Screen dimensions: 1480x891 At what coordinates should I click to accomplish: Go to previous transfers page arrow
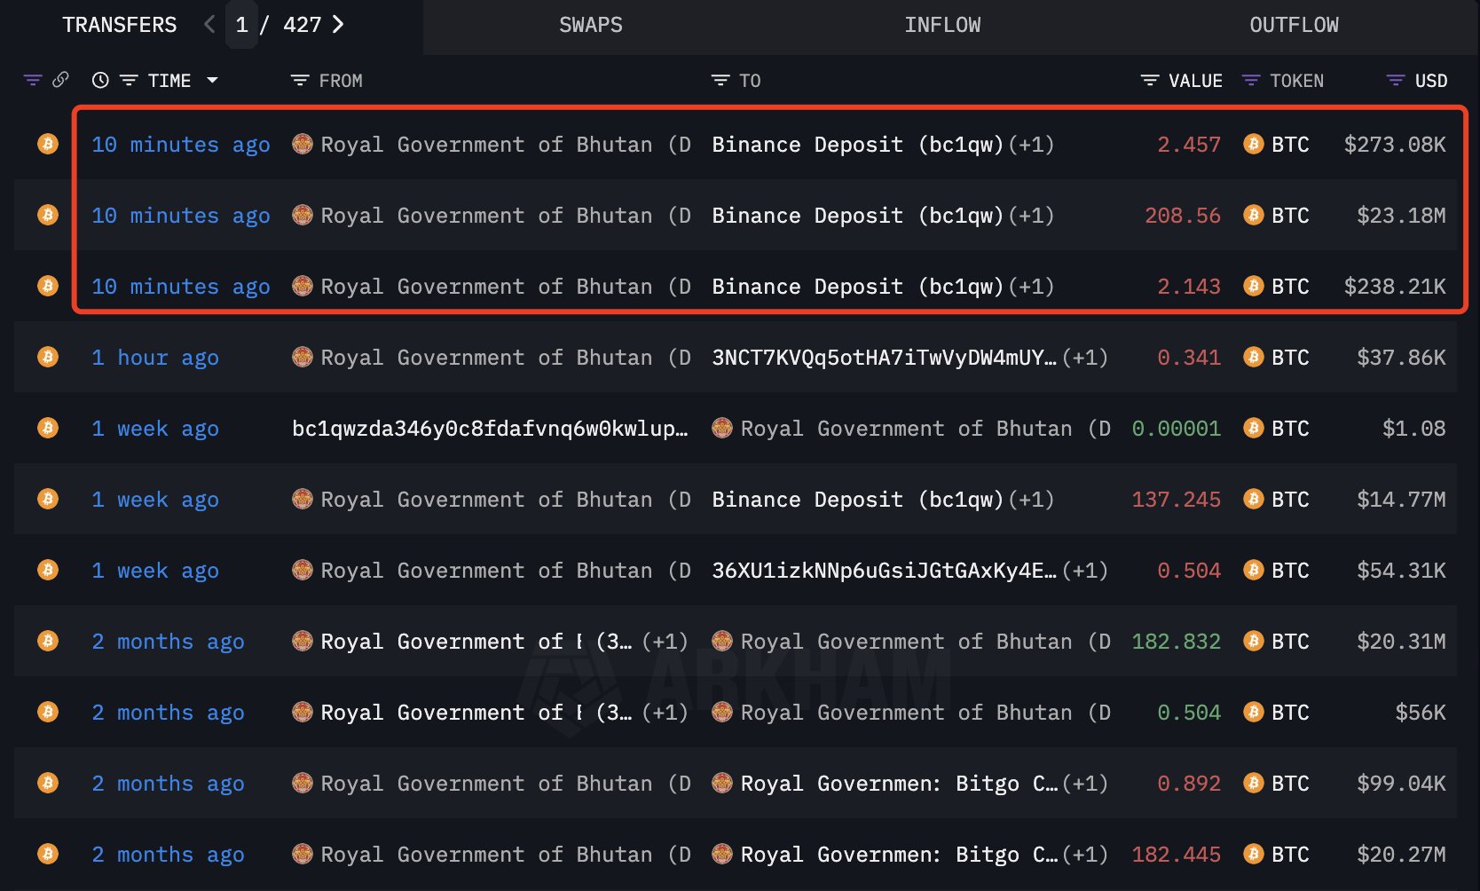click(209, 24)
